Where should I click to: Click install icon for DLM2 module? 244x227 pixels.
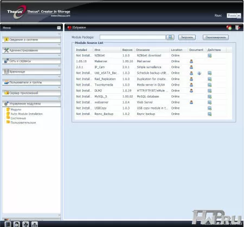209,91
